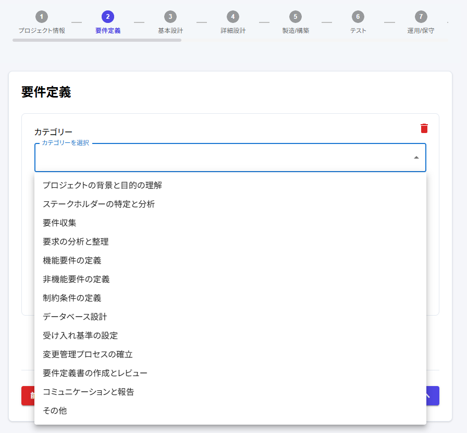Image resolution: width=467 pixels, height=433 pixels.
Task: Select 要件収集 from the dropdown
Action: point(58,223)
